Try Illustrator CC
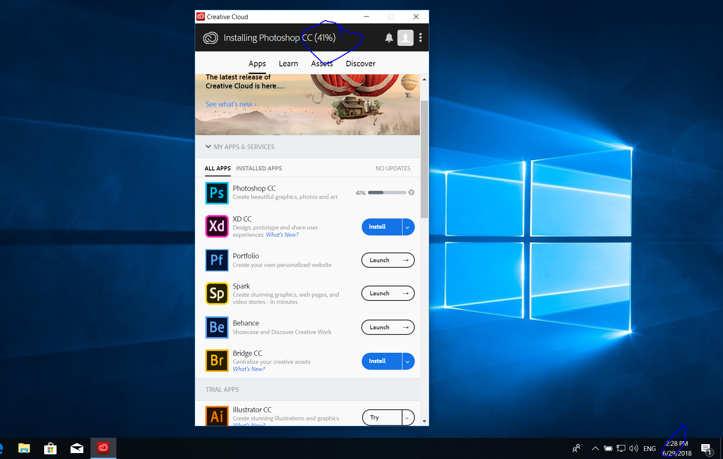The image size is (723, 459). pyautogui.click(x=382, y=417)
